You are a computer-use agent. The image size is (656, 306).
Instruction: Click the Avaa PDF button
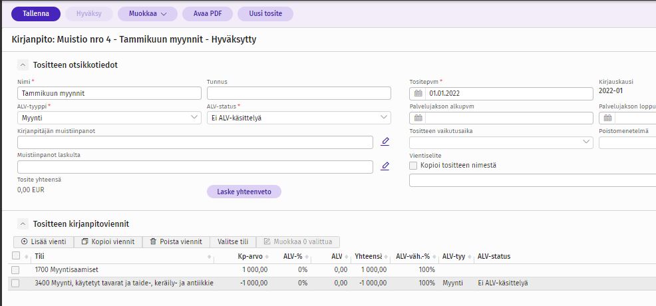(x=208, y=14)
